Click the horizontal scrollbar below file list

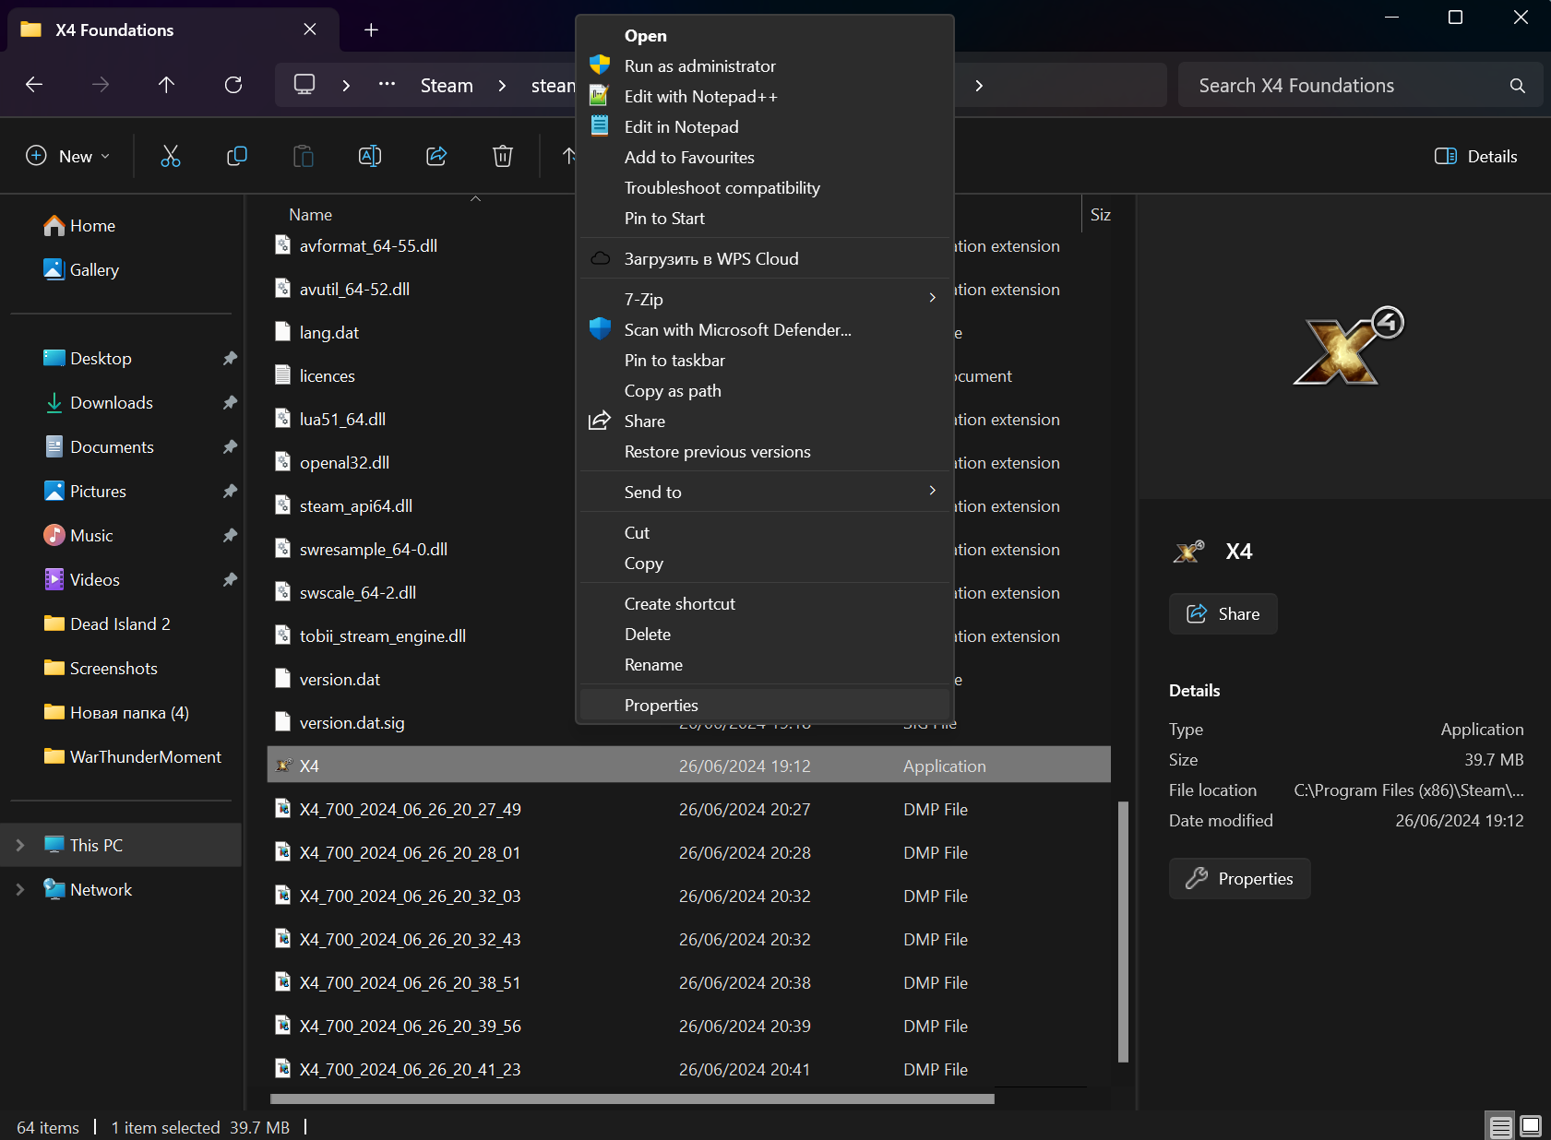coord(632,1098)
